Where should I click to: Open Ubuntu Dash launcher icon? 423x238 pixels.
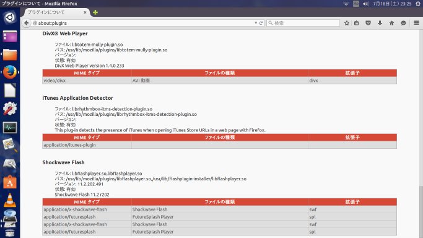point(10,17)
